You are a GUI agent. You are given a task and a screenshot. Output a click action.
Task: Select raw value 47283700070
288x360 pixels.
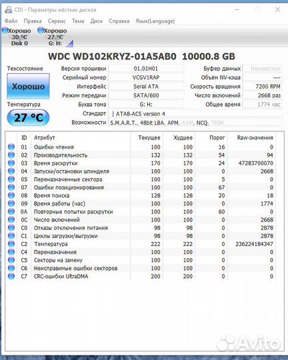coord(255,163)
